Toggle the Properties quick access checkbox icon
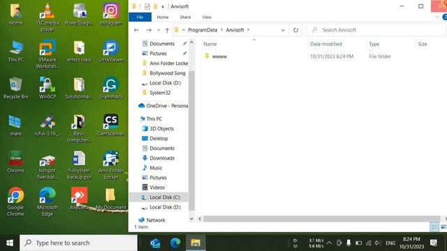447x251 pixels. [x=147, y=6]
